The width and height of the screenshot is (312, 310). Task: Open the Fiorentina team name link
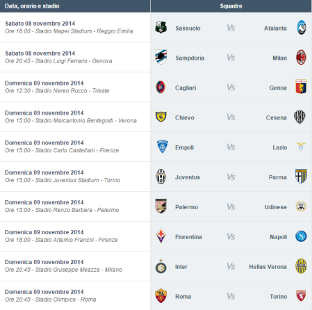(x=188, y=237)
